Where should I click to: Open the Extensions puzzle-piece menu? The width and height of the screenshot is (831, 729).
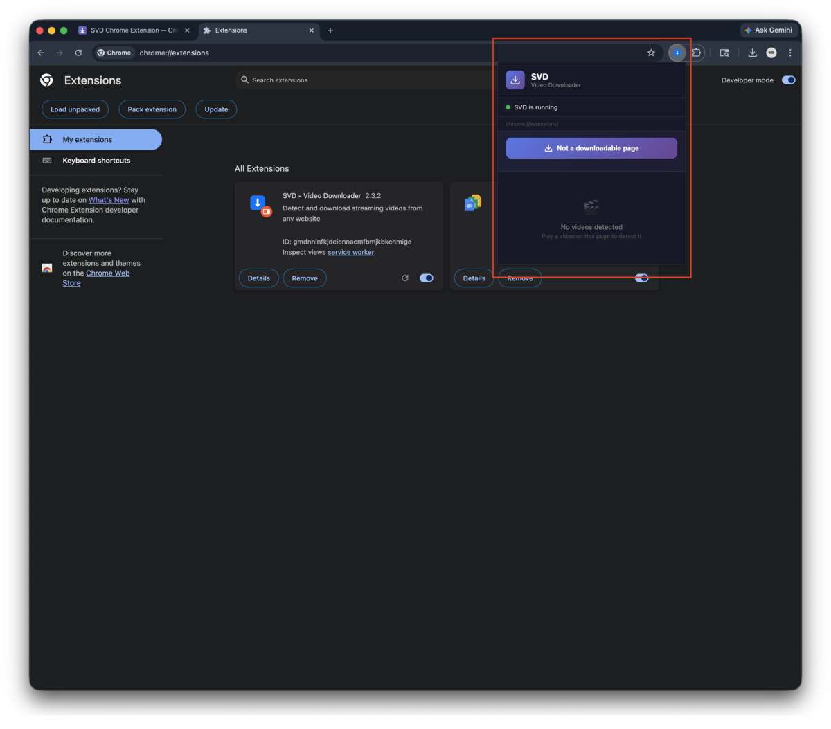[697, 53]
